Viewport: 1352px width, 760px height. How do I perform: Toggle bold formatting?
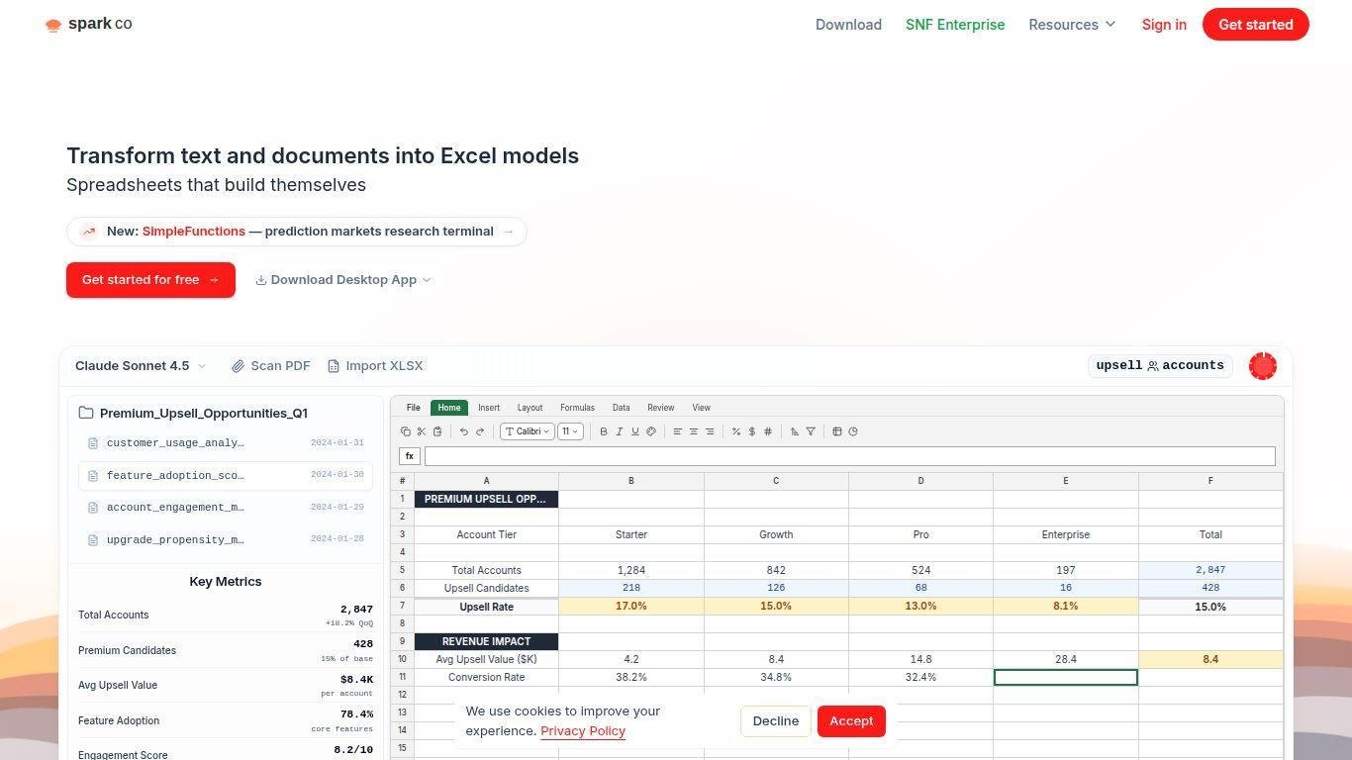[x=603, y=431]
